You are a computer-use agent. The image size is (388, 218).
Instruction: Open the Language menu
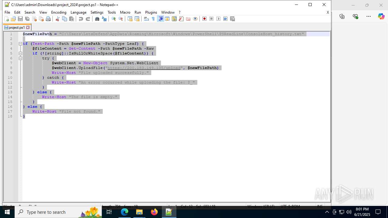(x=79, y=12)
